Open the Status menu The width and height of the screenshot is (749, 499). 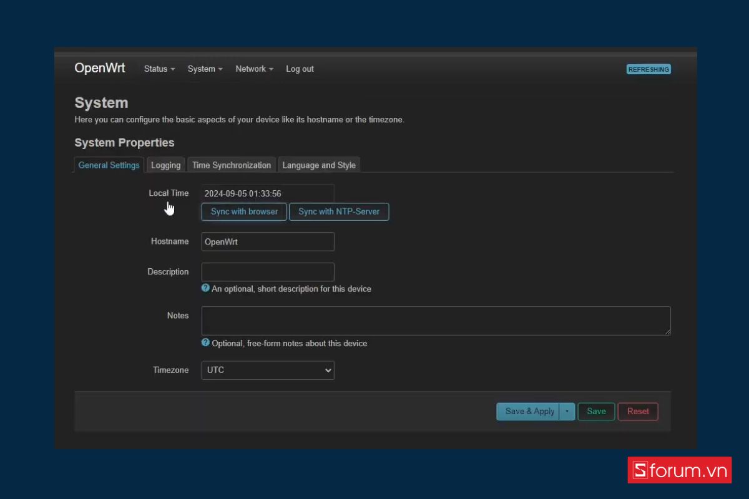pyautogui.click(x=159, y=69)
